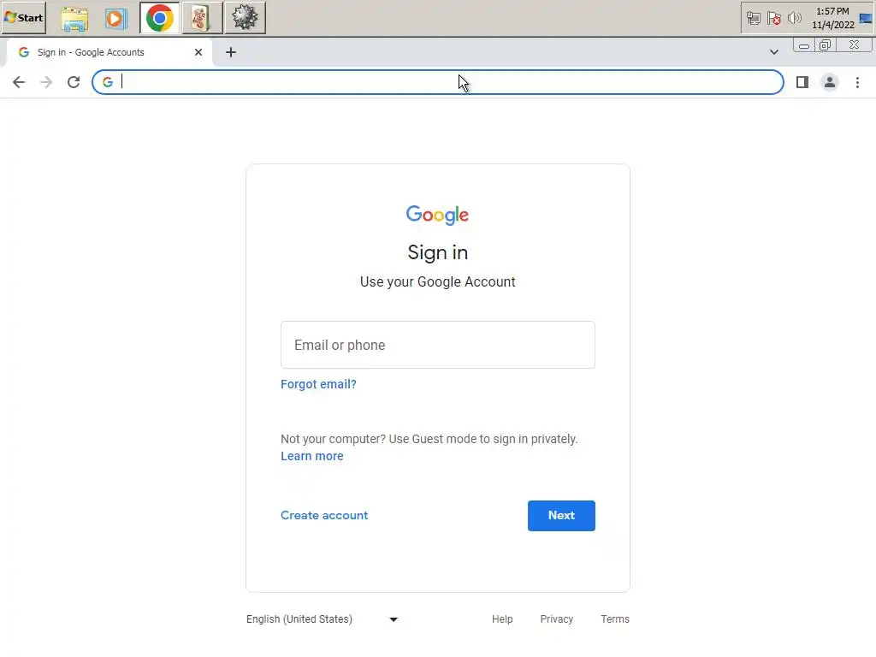This screenshot has width=876, height=657.
Task: Restore down the Chrome window
Action: (825, 45)
